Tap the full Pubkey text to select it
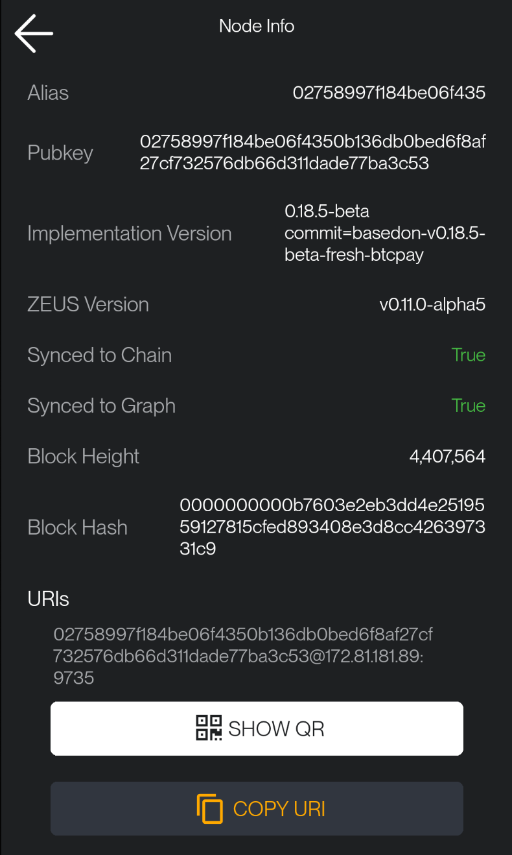This screenshot has height=855, width=512. 313,152
